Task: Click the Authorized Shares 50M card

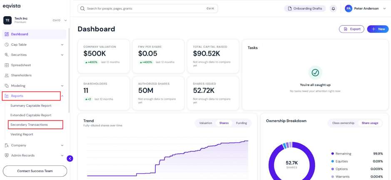Action: click(158, 94)
